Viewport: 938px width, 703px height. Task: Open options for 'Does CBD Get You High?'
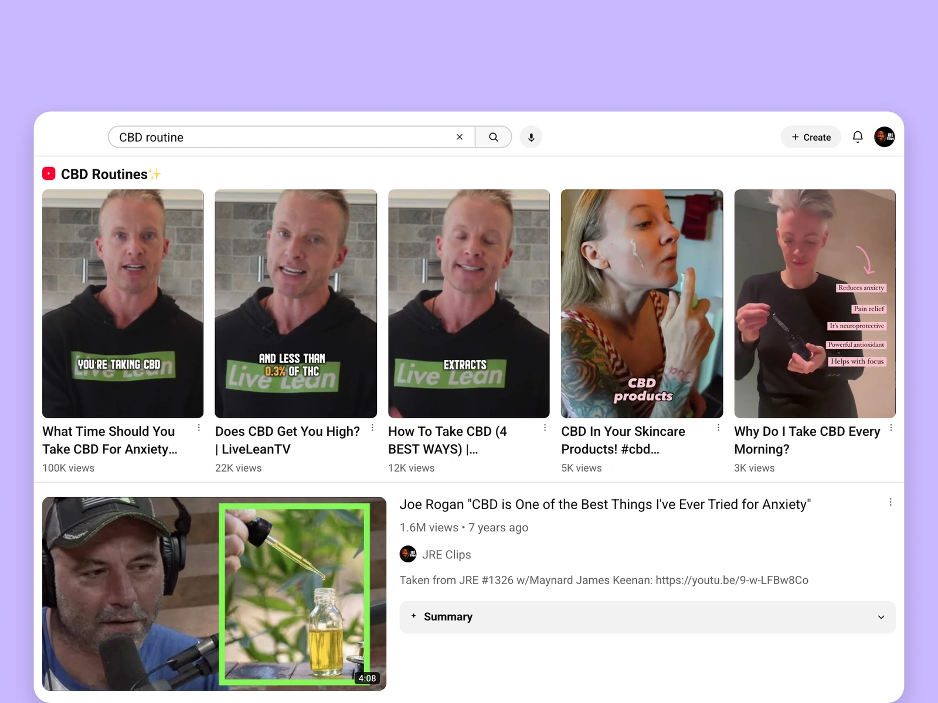(x=372, y=428)
